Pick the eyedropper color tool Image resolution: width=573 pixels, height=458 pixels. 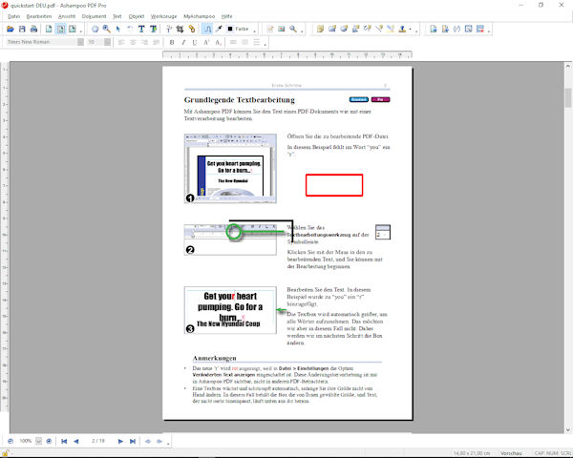tap(219, 29)
